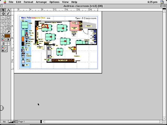
Task: Select the arrow pointer tool
Action: [x=3, y=10]
